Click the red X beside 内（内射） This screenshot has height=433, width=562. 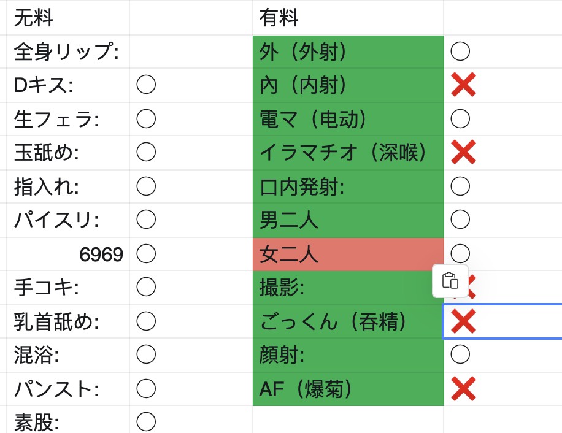pyautogui.click(x=463, y=85)
